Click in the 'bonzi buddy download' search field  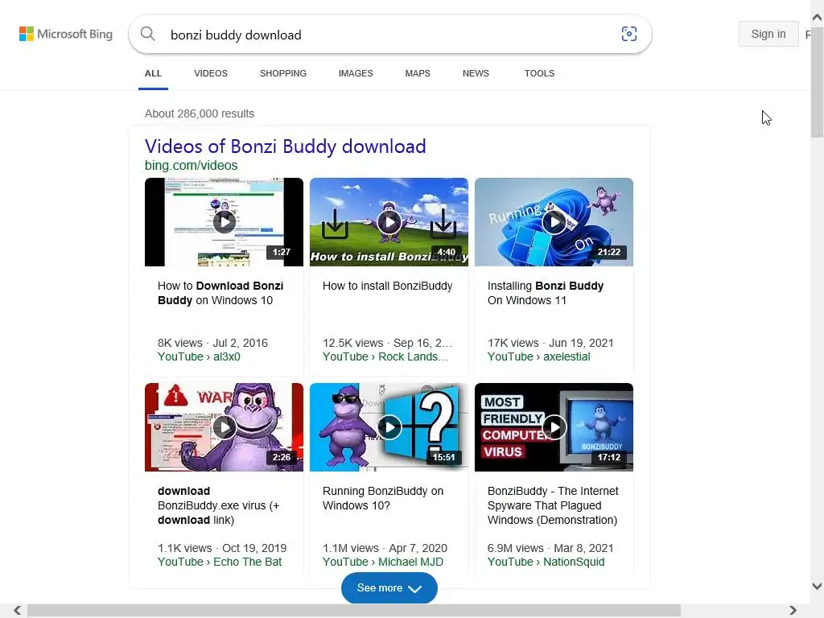(x=389, y=35)
